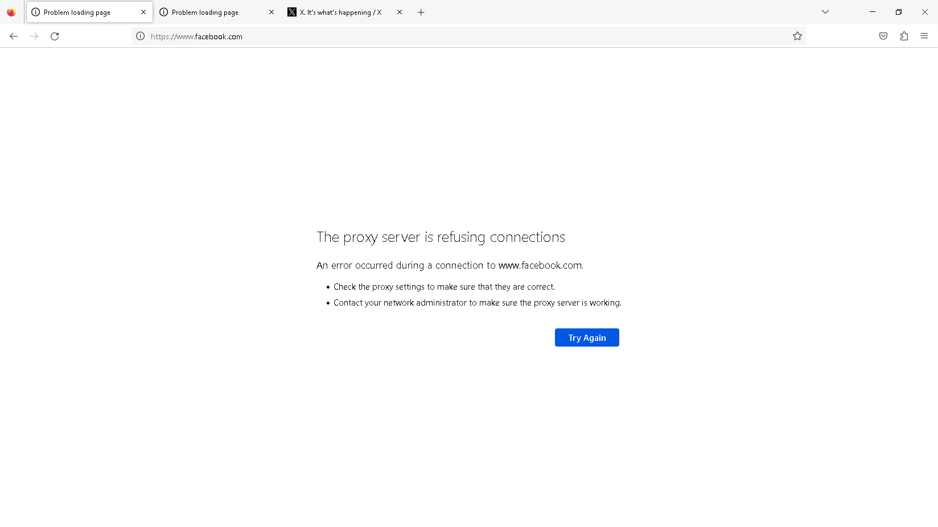Bookmark this page with the star icon
This screenshot has width=938, height=527.
[x=797, y=36]
